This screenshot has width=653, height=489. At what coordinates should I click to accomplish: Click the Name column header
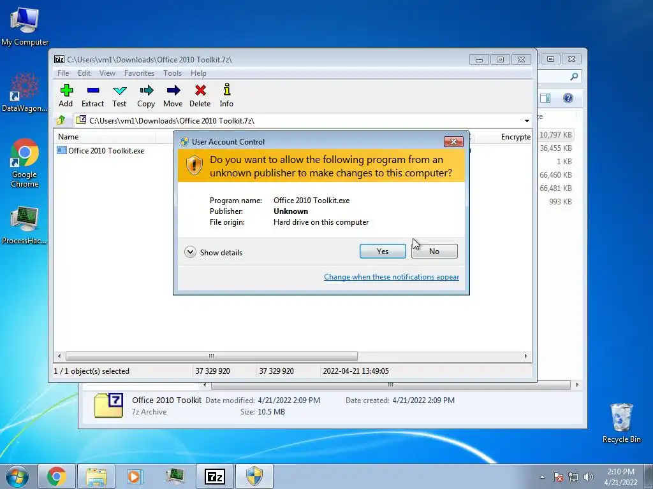tap(105, 137)
